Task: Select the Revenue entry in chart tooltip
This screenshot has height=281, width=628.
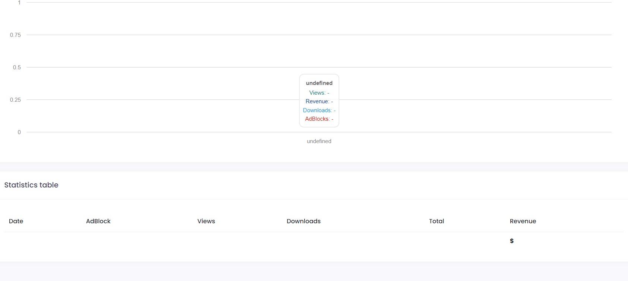Action: 319,101
